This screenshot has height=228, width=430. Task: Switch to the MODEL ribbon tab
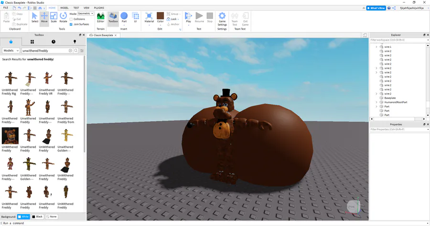[64, 8]
